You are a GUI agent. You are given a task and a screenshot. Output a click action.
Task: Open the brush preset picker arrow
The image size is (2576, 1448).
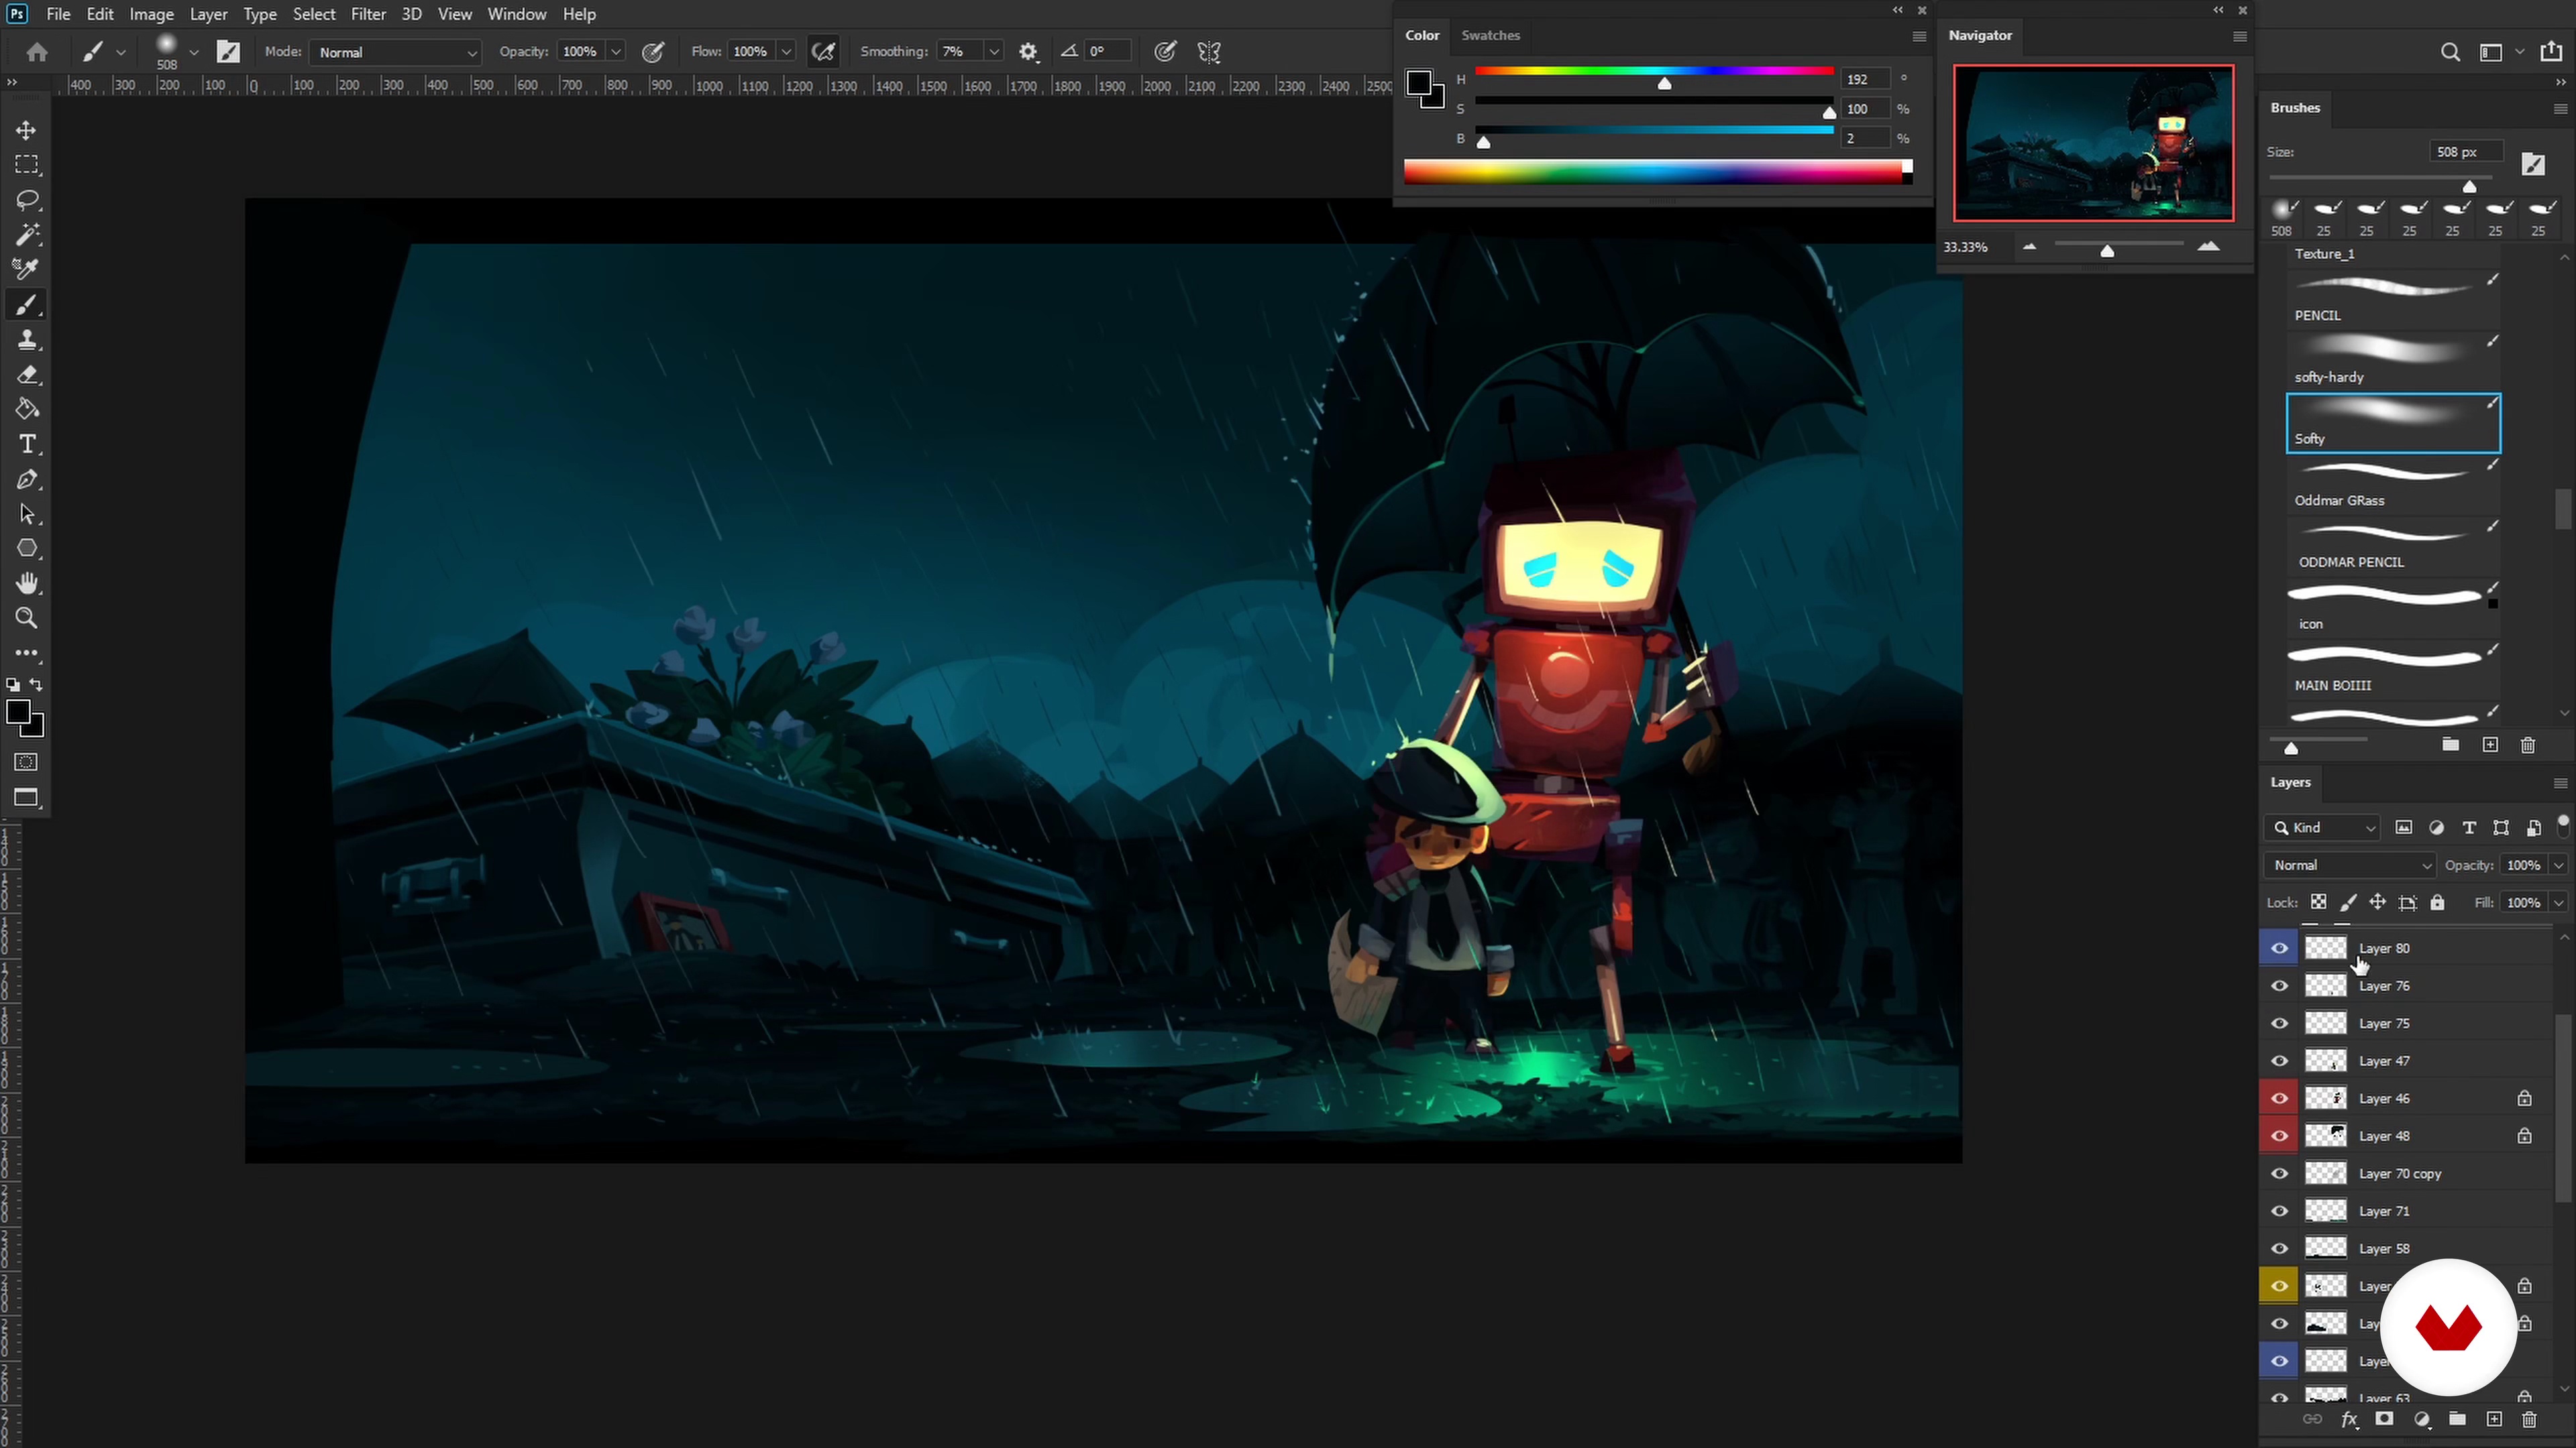click(x=194, y=52)
